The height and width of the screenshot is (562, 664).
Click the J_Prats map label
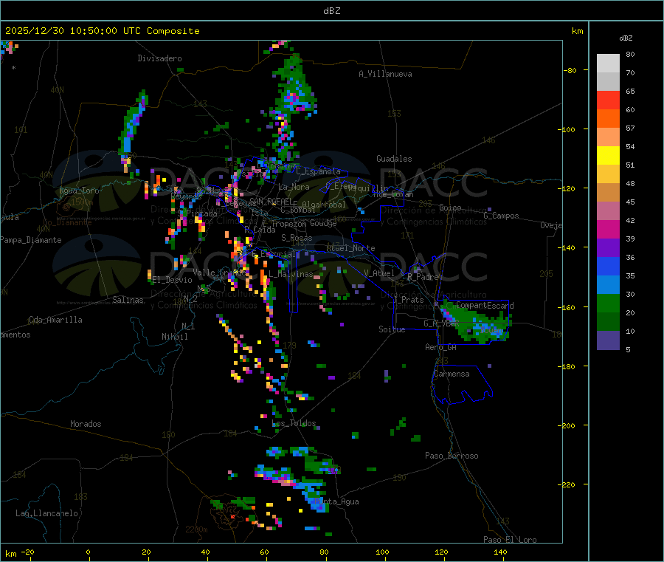pos(408,300)
